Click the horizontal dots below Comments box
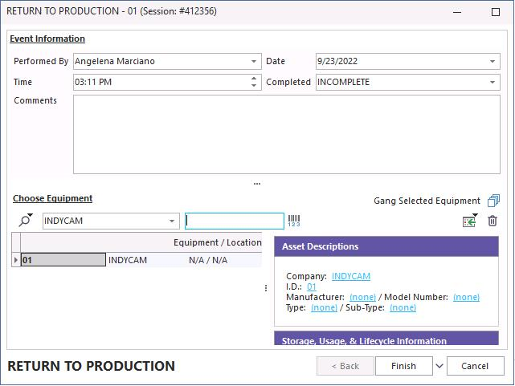The height and width of the screenshot is (386, 515). (257, 184)
